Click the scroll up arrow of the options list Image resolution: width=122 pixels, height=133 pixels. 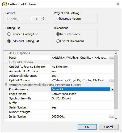pos(116,53)
